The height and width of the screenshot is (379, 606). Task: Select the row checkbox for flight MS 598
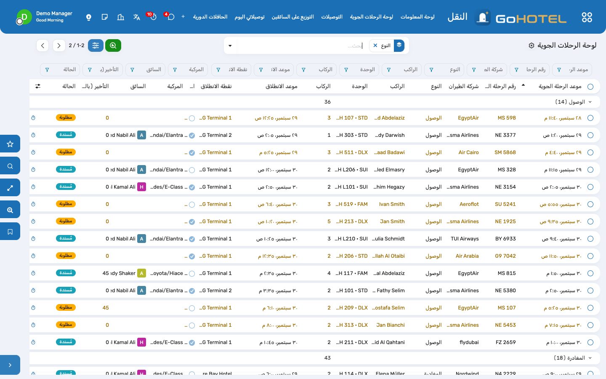coord(590,118)
